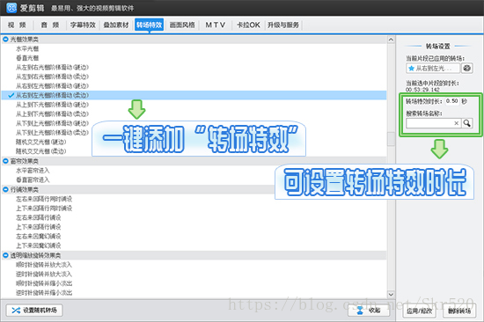Click the clip duration text 00:53:29.142
Viewport: 484px width, 322px height.
(422, 90)
